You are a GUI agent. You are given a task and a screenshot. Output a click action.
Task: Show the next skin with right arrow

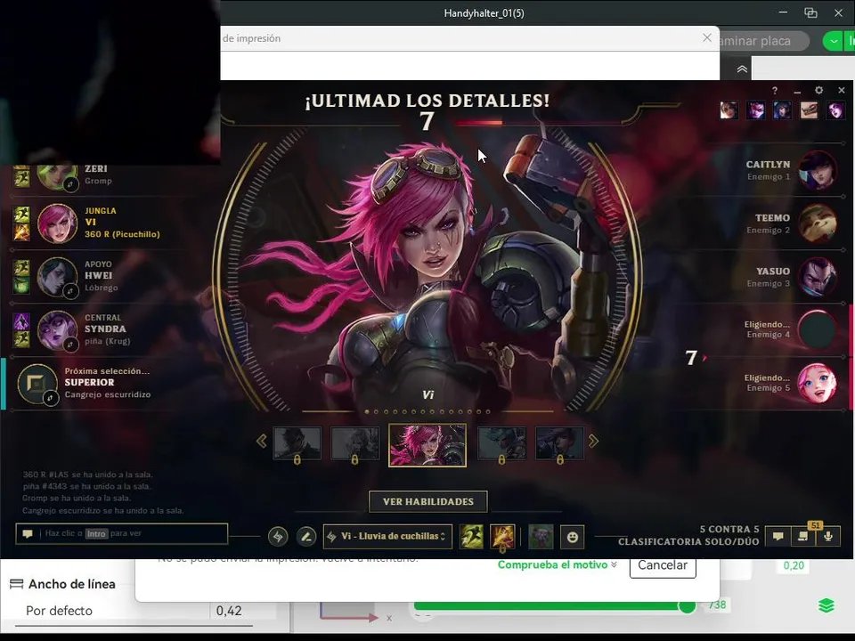point(593,441)
